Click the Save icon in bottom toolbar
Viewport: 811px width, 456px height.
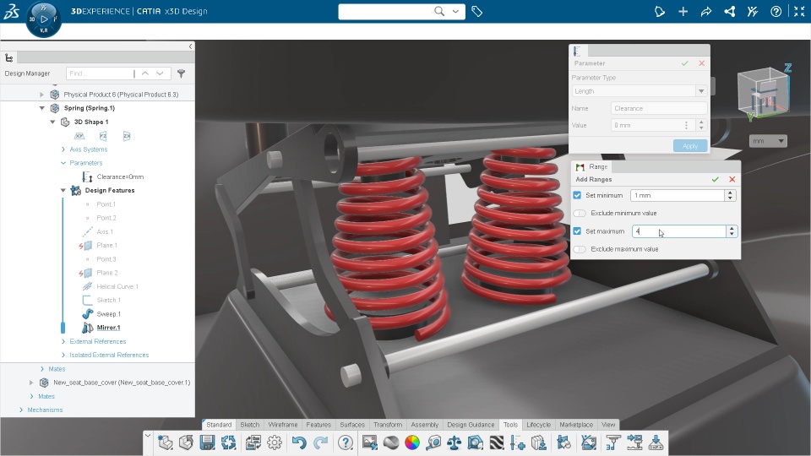pyautogui.click(x=208, y=442)
